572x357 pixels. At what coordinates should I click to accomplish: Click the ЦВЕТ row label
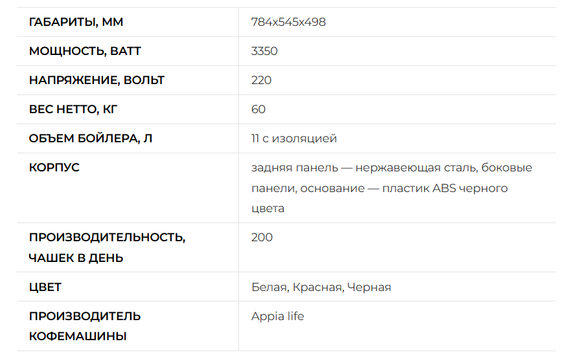pos(45,287)
